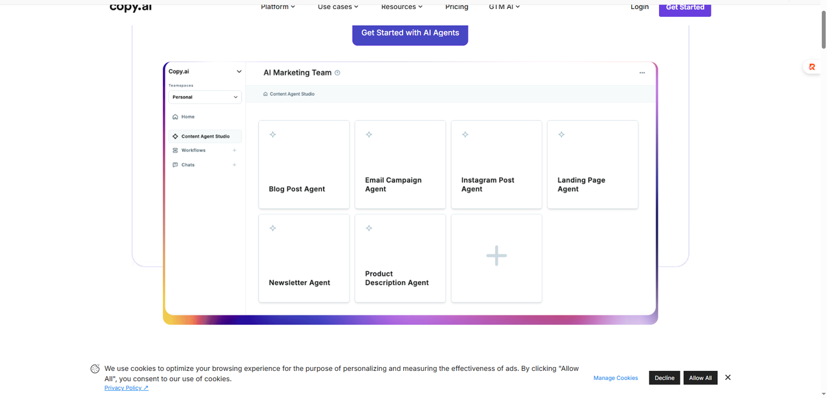Viewport: 827px width, 398px height.
Task: Close the cookie banner
Action: pyautogui.click(x=728, y=377)
